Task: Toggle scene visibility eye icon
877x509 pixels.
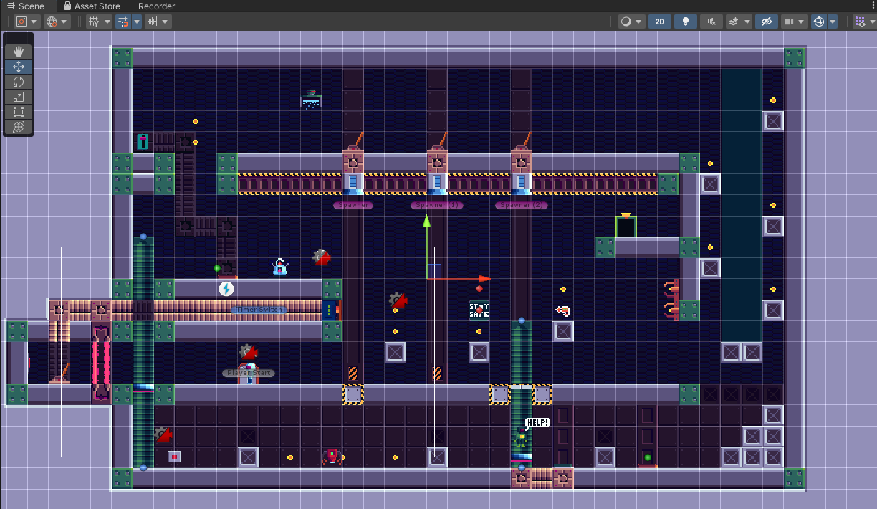Action: point(766,22)
